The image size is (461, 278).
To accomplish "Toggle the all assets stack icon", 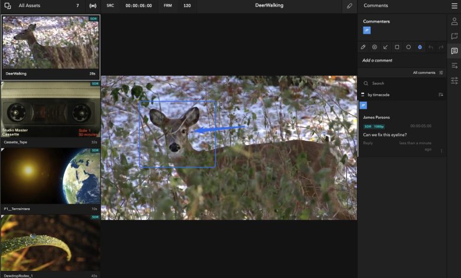I will coord(8,5).
